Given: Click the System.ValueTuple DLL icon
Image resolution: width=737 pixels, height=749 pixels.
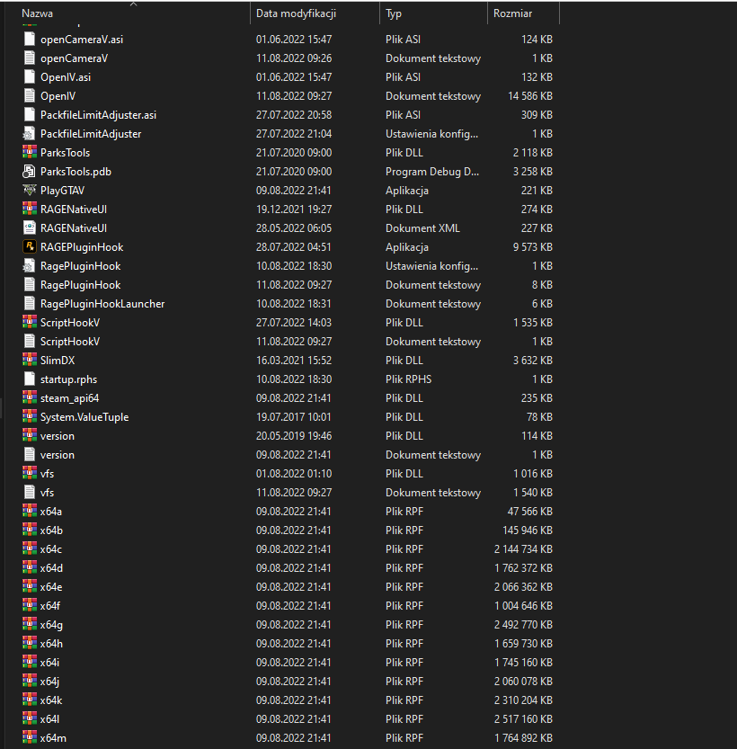Looking at the screenshot, I should (30, 416).
